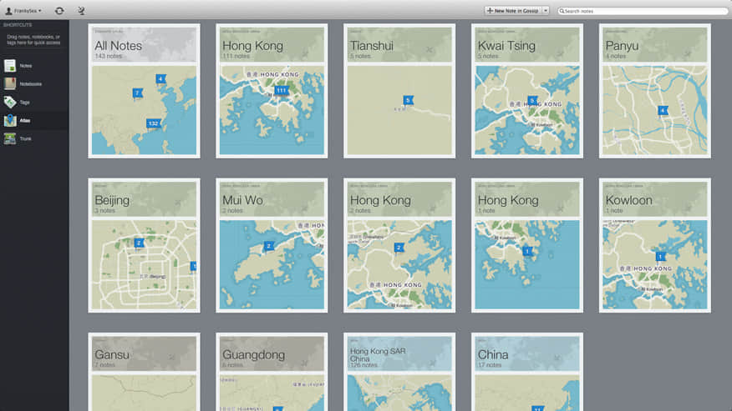
Task: Open the Kwai Tsing place card
Action: click(x=526, y=91)
